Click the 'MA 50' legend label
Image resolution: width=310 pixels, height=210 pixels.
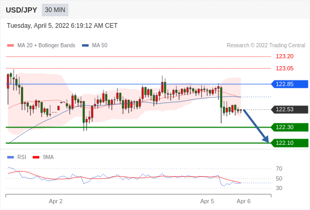click(x=100, y=46)
